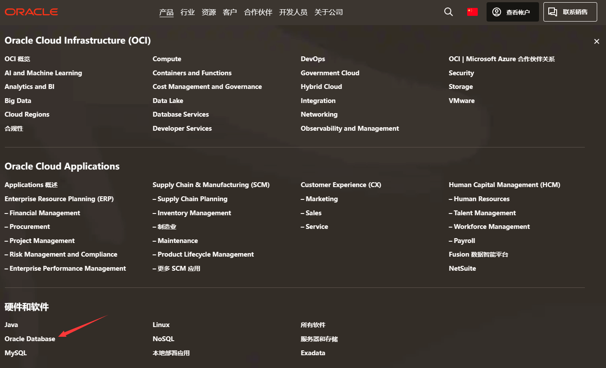Screen dimensions: 606x368
Task: Open Fusion 数据智能平台 link
Action: coord(479,254)
